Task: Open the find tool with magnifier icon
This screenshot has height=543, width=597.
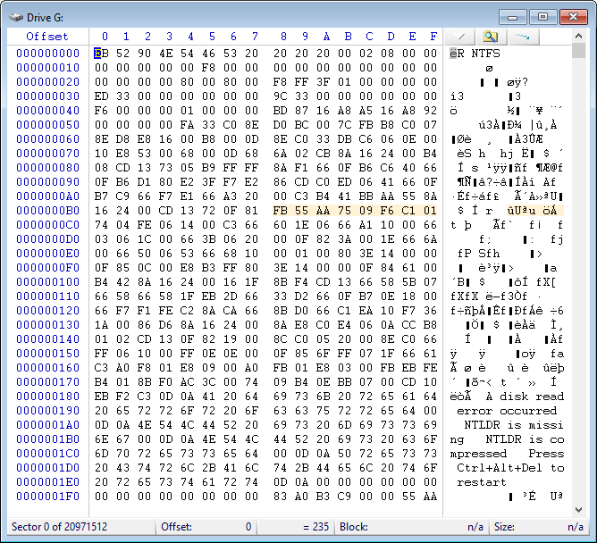Action: pyautogui.click(x=490, y=36)
